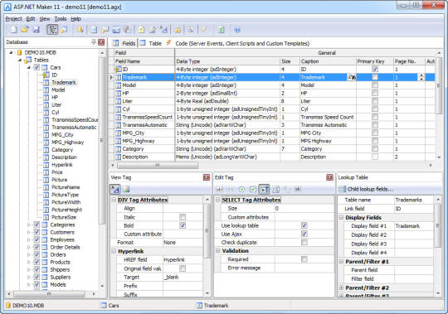Viewport: 448px width, 314px height.
Task: Uncheck the Cars table checkbox in tree
Action: coord(37,67)
